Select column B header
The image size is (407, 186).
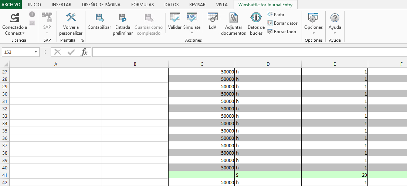135,64
